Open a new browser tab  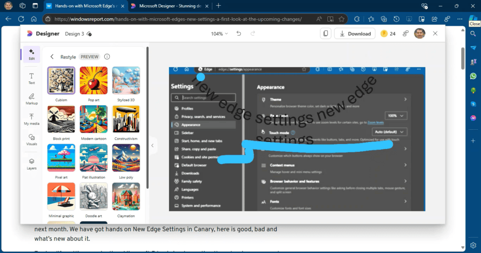click(x=218, y=6)
